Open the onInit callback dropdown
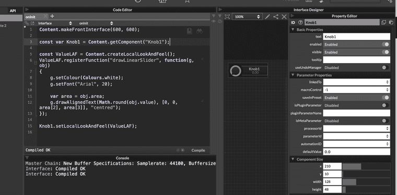 tap(96, 23)
